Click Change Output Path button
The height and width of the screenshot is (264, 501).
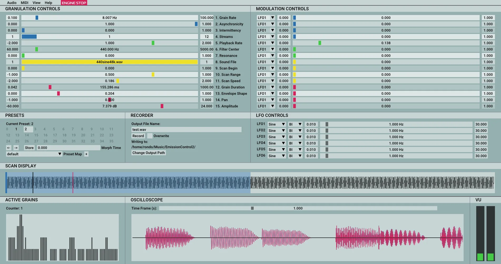pos(149,153)
